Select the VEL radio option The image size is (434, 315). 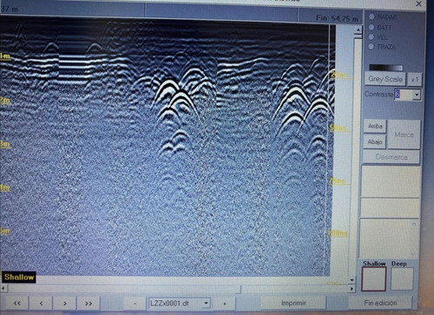coord(372,36)
